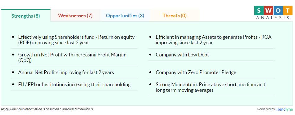This screenshot has height=115, width=295.
Task: Select FII / FPI increasing shareholding item
Action: click(74, 84)
